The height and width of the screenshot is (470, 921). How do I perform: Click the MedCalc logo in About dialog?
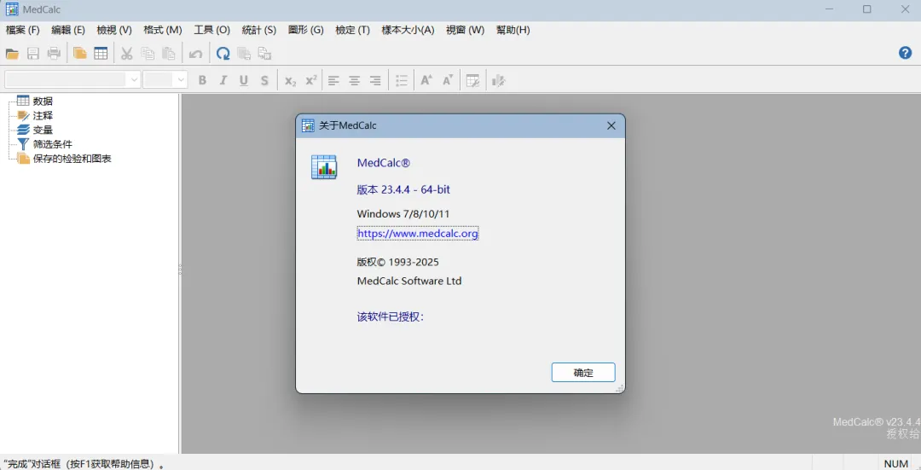(324, 167)
